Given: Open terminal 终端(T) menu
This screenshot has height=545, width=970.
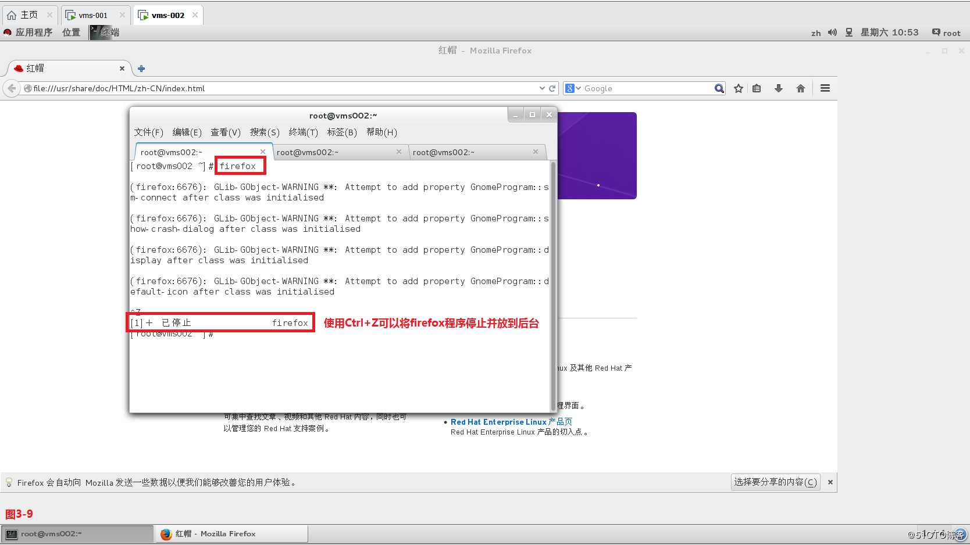Looking at the screenshot, I should click(303, 132).
